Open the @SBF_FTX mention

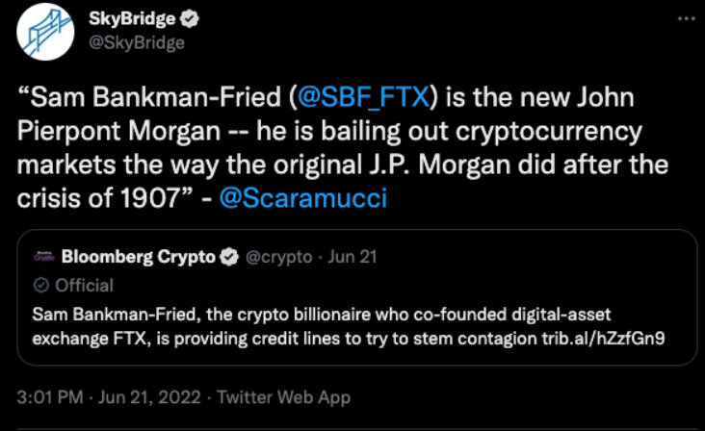(363, 97)
